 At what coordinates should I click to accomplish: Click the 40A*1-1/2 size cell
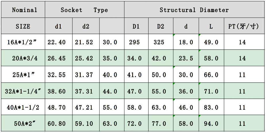pos(23,108)
